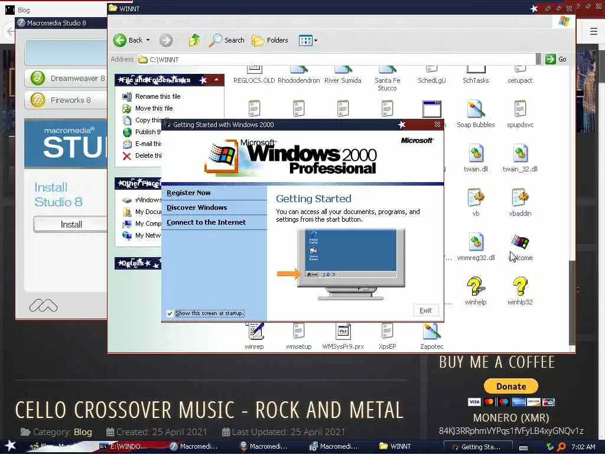Click the E-mail this file envelope icon

(127, 144)
